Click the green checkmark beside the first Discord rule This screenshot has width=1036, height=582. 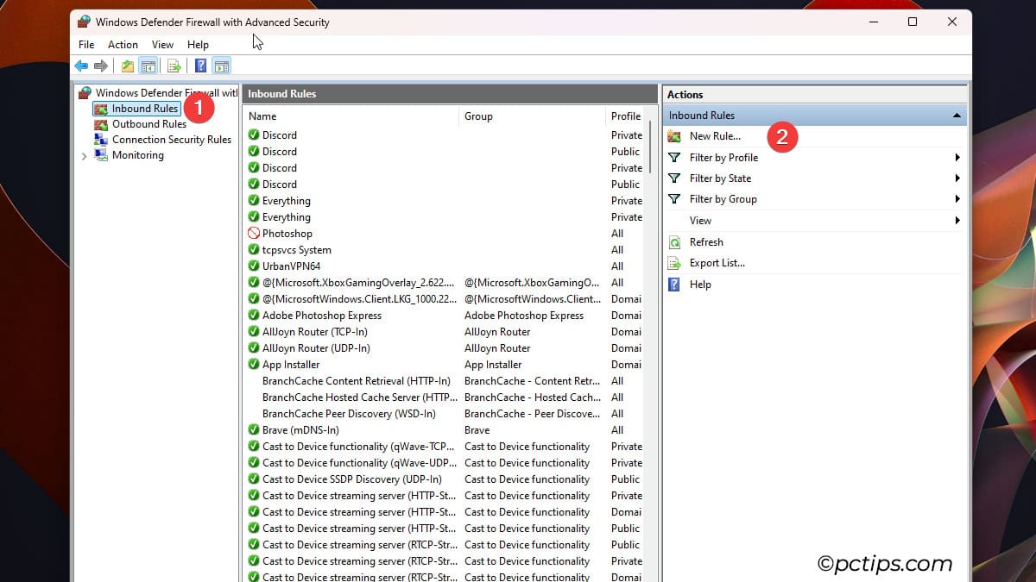pos(253,135)
